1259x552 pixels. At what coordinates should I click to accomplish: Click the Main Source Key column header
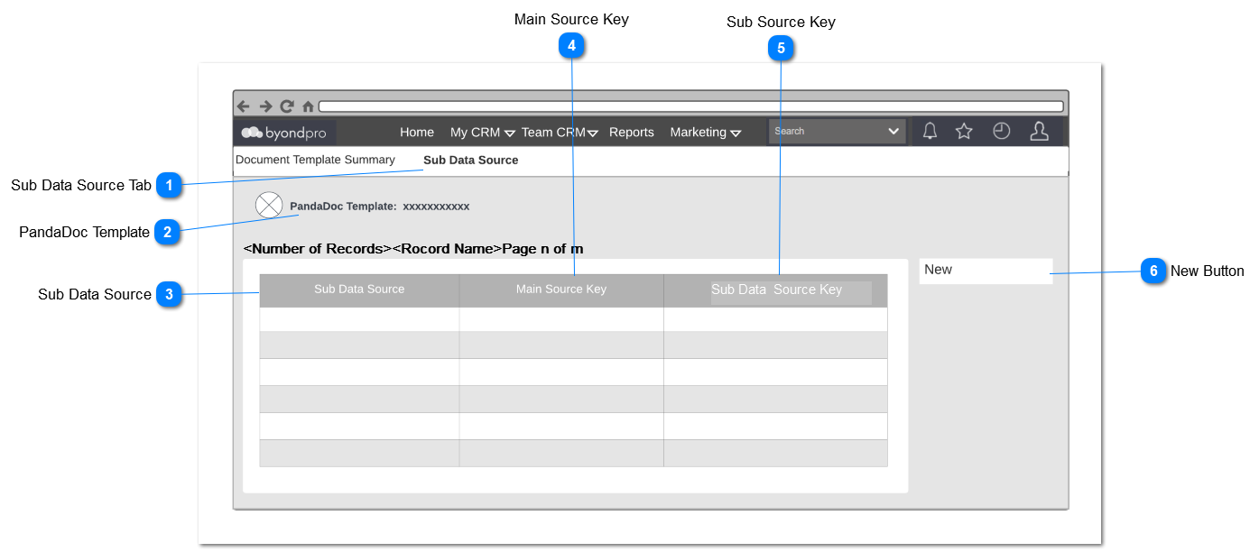(x=561, y=290)
